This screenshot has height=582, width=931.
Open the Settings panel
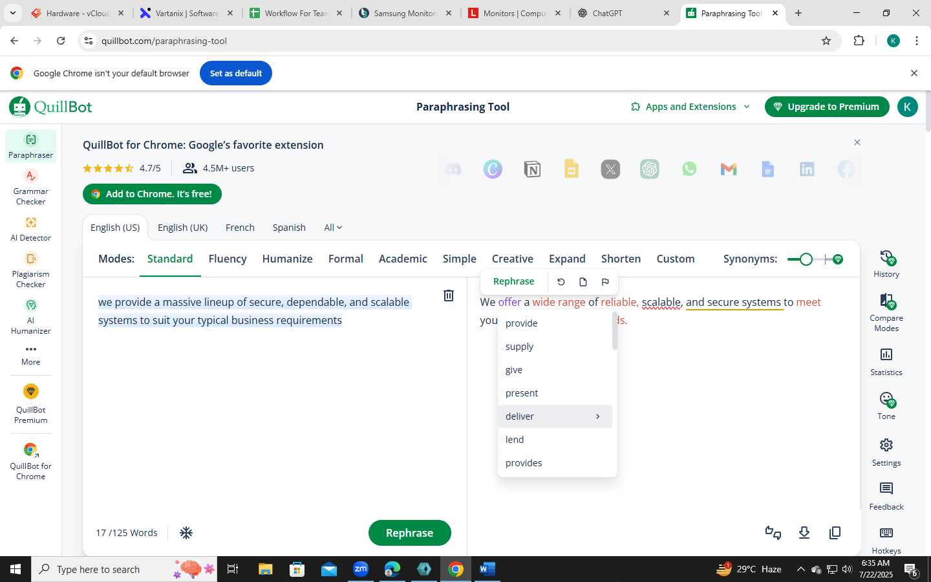pyautogui.click(x=886, y=453)
